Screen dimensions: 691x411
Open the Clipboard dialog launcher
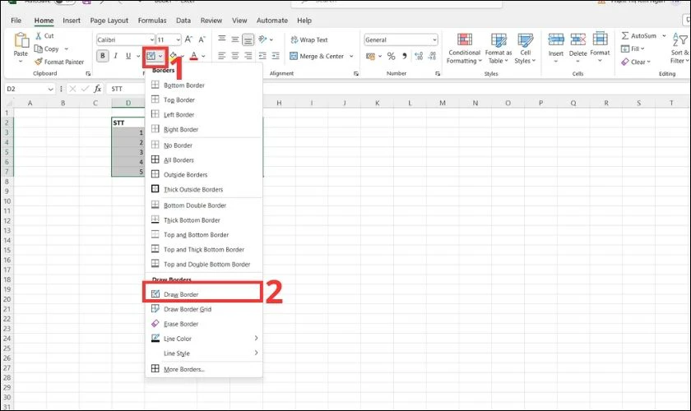pos(88,73)
